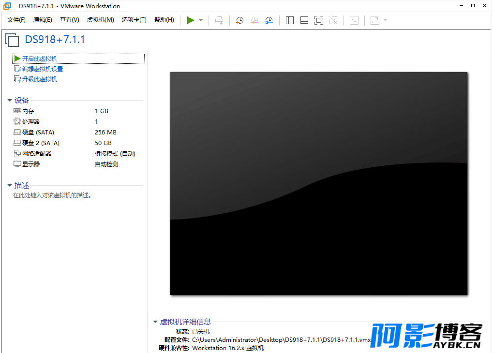Open the 选项卡(T) menu
Viewport: 493px width, 353px height.
coord(134,20)
